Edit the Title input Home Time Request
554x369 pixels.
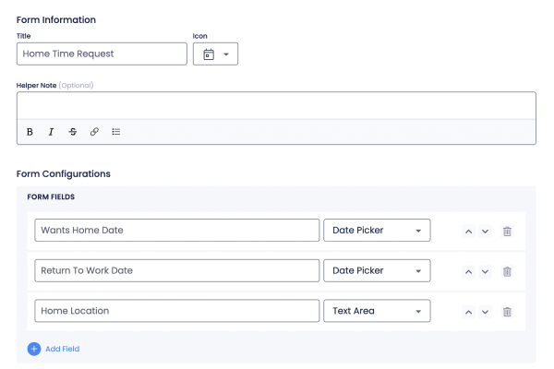tap(102, 54)
